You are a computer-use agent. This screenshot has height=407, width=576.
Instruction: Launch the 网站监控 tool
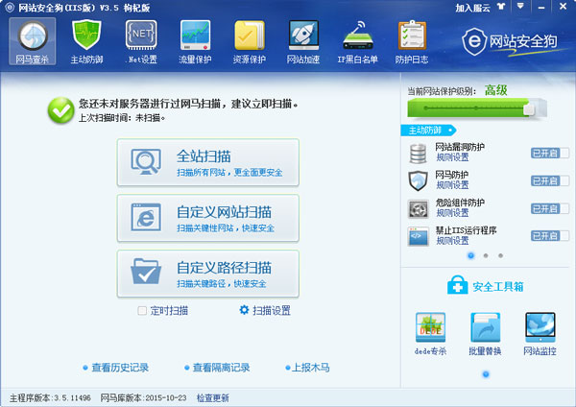(x=540, y=333)
